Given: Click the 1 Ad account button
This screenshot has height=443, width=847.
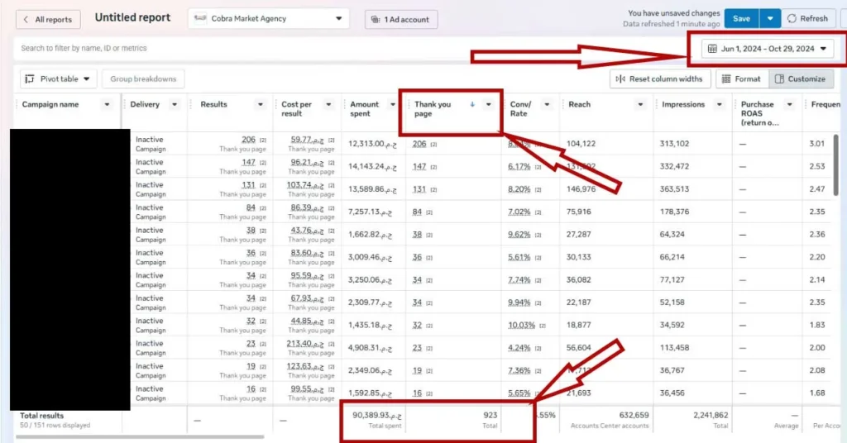Looking at the screenshot, I should click(401, 20).
